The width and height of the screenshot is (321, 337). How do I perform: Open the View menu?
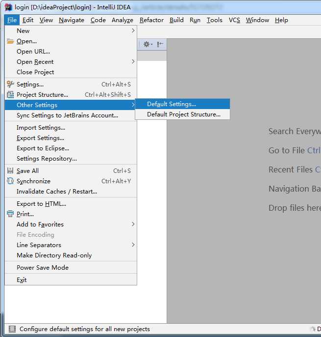pos(46,20)
